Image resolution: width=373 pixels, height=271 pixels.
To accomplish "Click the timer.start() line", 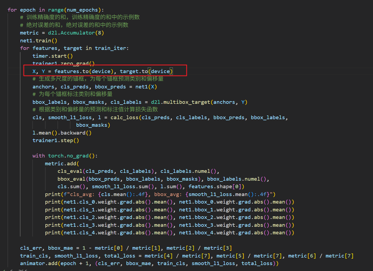I will point(53,56).
